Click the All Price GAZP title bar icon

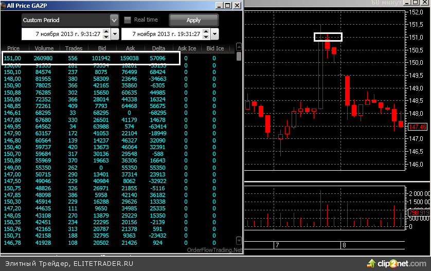pyautogui.click(x=4, y=5)
